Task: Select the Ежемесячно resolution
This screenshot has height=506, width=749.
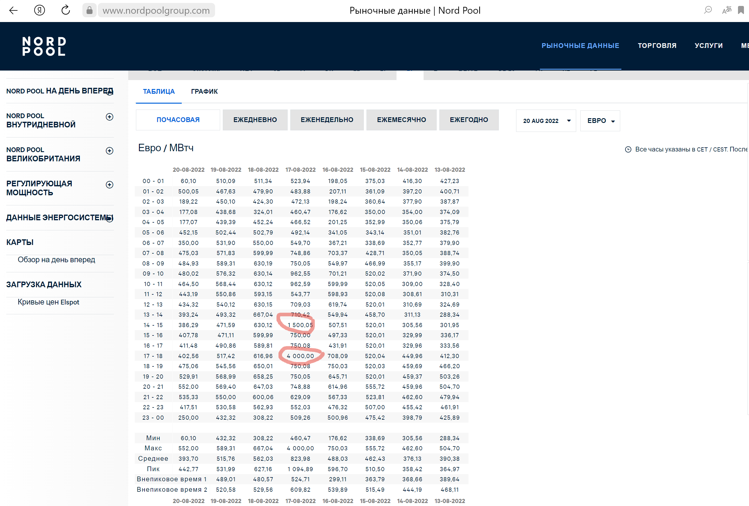Action: 401,120
